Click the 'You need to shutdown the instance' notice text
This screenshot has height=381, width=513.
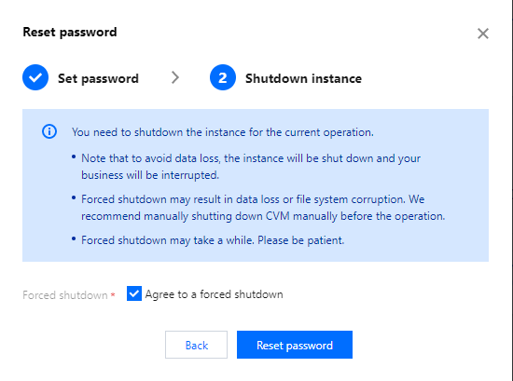pos(223,132)
